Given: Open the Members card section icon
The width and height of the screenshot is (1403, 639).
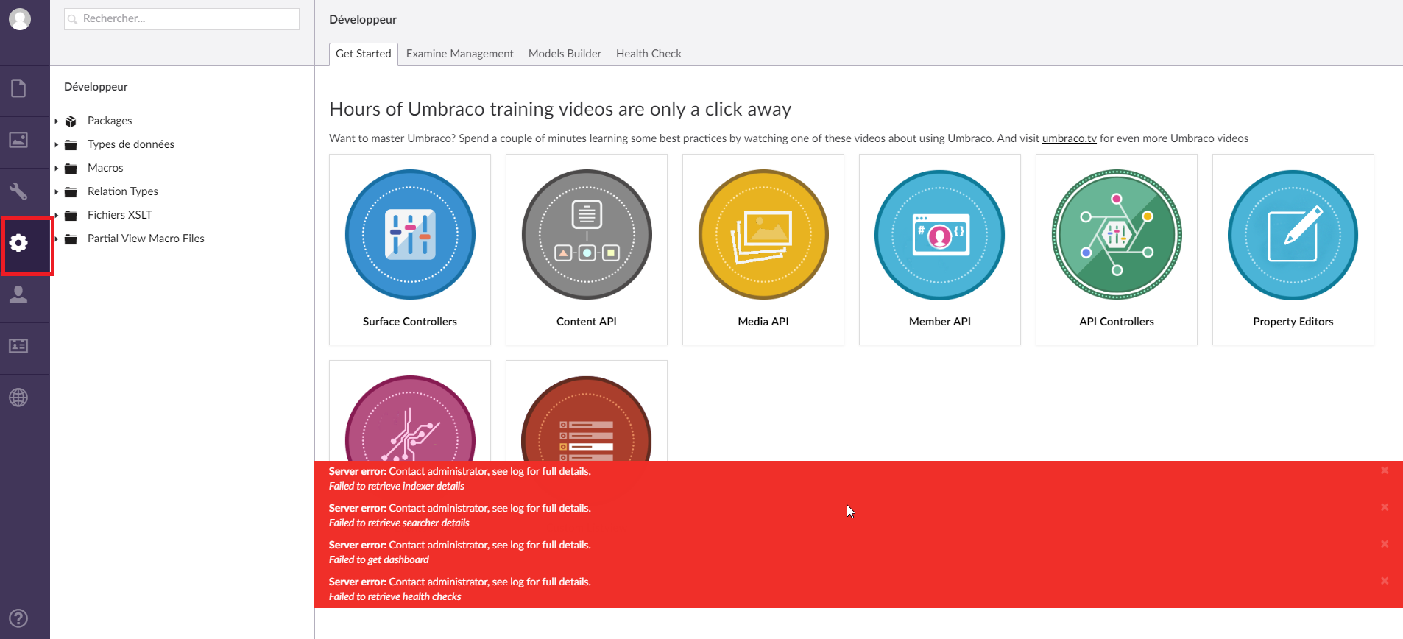Looking at the screenshot, I should pyautogui.click(x=18, y=346).
